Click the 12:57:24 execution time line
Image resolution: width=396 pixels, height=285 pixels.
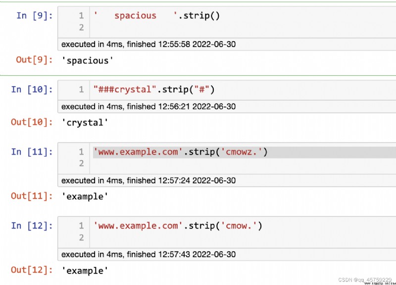click(x=148, y=180)
